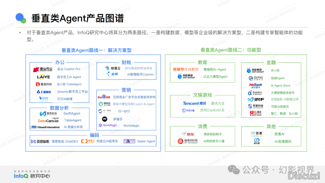Click the 司普科技 logo

(x=256, y=106)
